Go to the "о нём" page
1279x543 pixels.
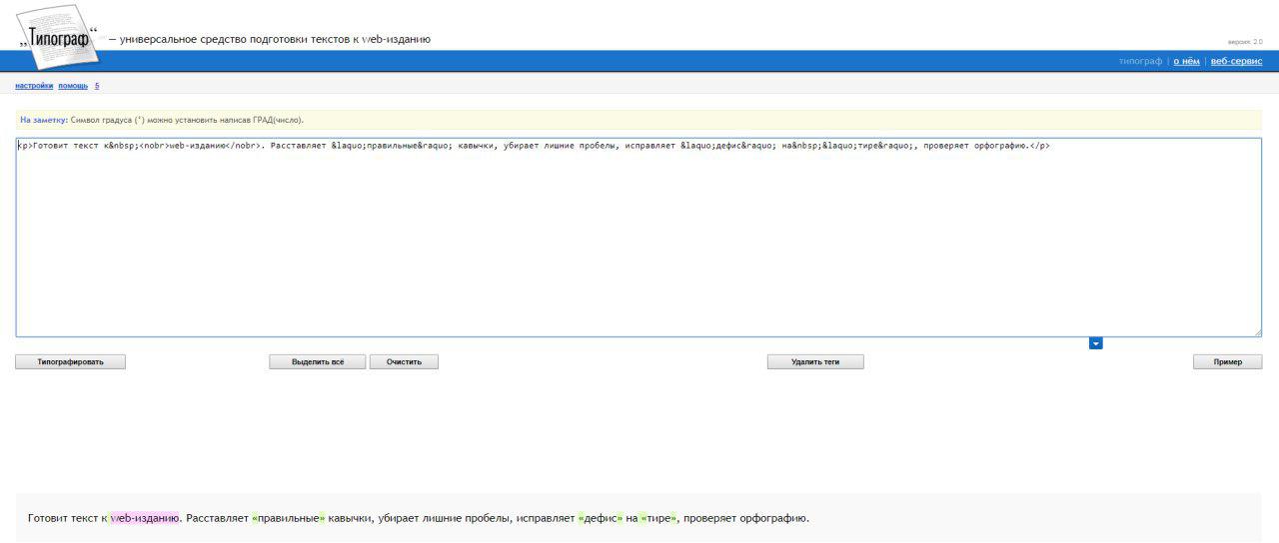[x=1186, y=61]
